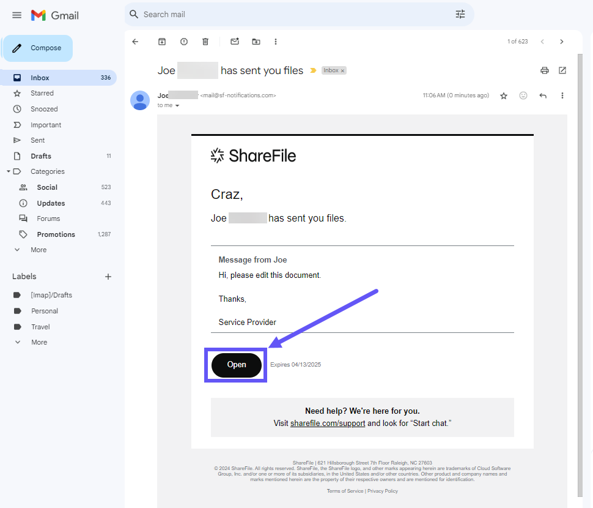Expand recipient details under 'to me'
Viewport: 593px width, 508px height.
point(177,106)
